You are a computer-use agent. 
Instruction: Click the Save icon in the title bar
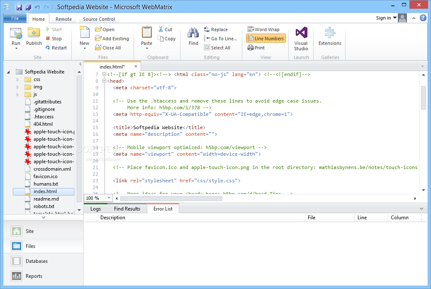19,7
